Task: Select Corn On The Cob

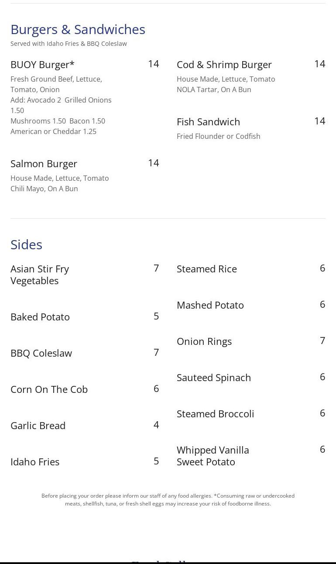Action: point(49,389)
